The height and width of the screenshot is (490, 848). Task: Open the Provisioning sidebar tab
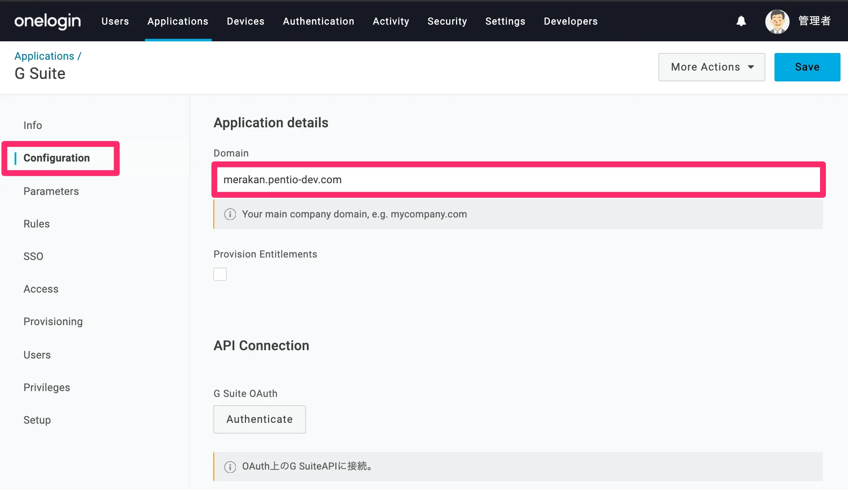point(53,321)
